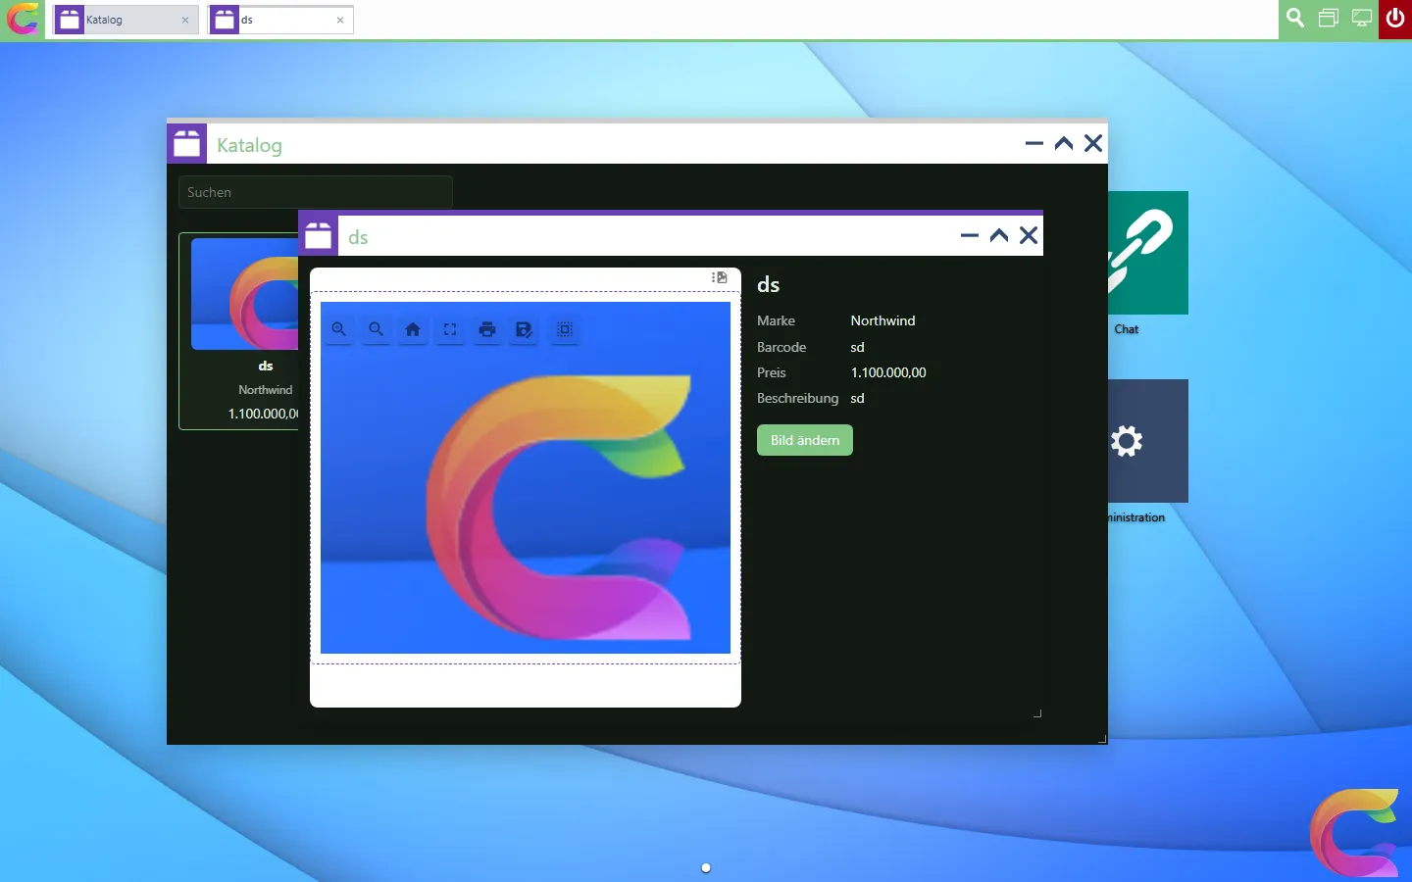Click the windows overview icon in top bar

1329,19
